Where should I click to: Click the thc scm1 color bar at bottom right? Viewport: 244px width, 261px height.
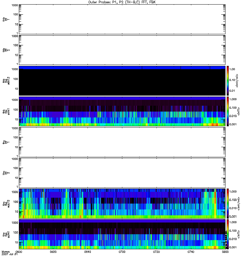click(x=228, y=234)
